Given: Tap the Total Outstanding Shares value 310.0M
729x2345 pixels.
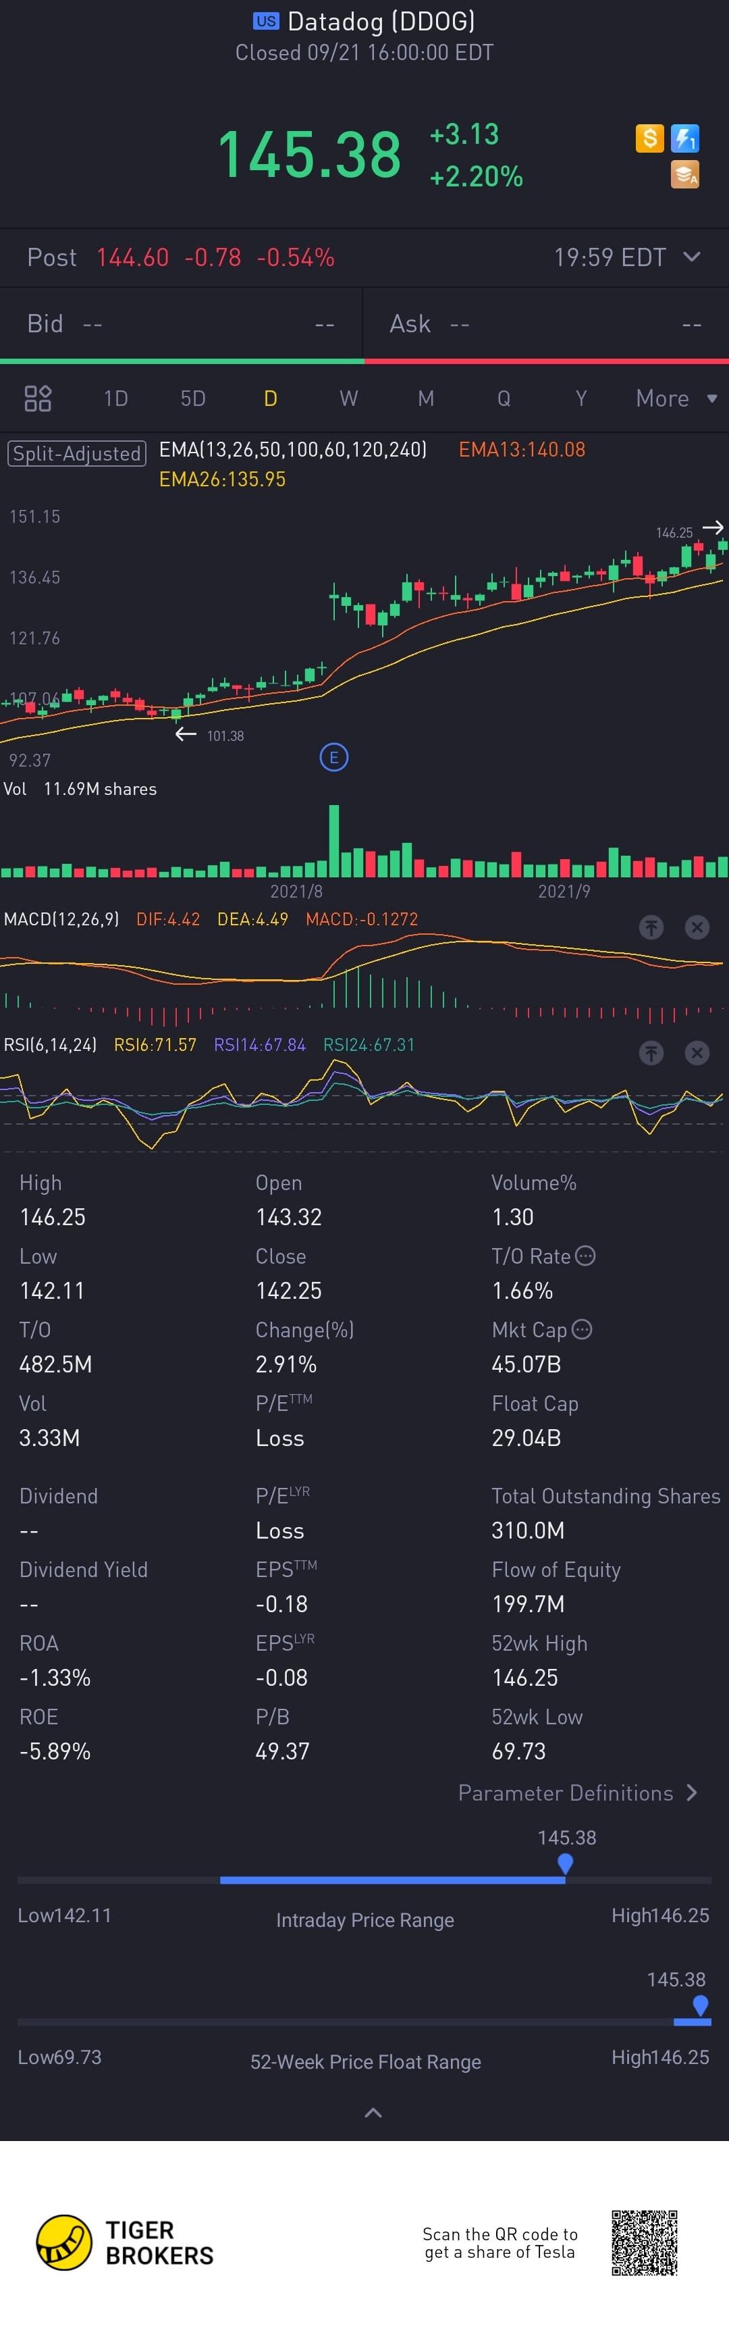Looking at the screenshot, I should (528, 1530).
